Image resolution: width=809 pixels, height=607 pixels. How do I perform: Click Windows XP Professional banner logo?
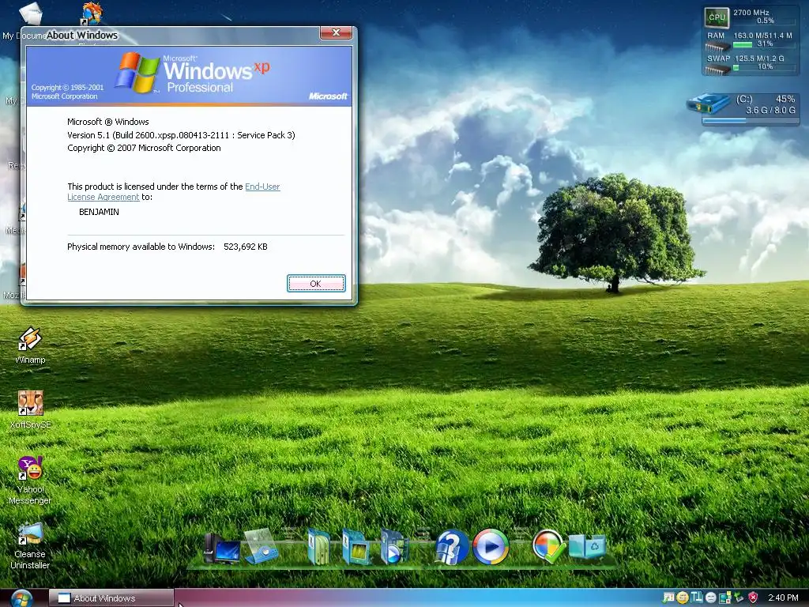pyautogui.click(x=192, y=73)
